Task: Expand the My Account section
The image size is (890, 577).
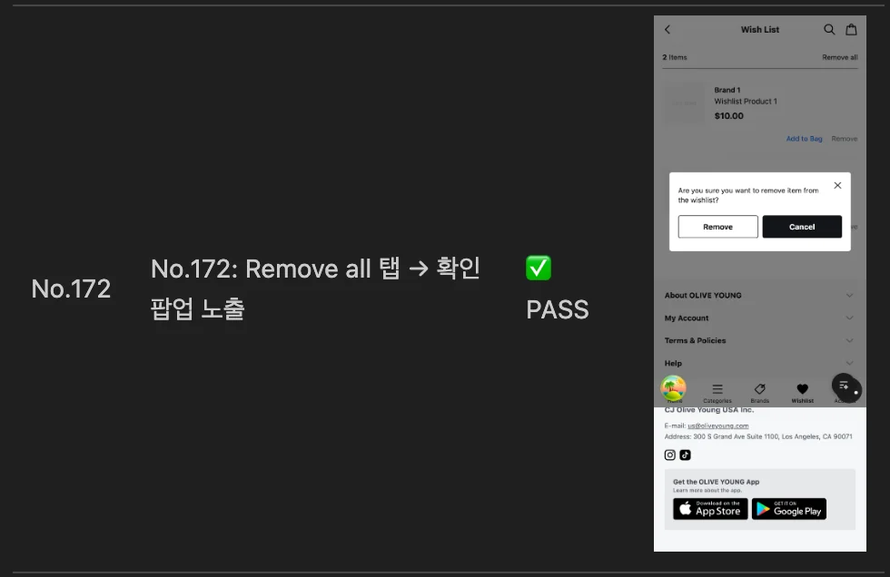Action: 759,318
